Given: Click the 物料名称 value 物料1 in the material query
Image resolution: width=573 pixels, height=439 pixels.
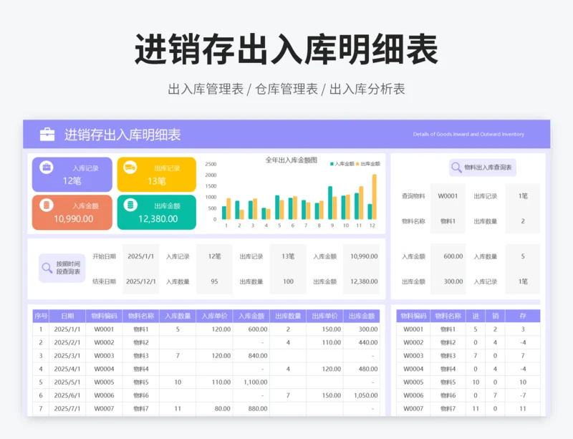Looking at the screenshot, I should [x=448, y=221].
